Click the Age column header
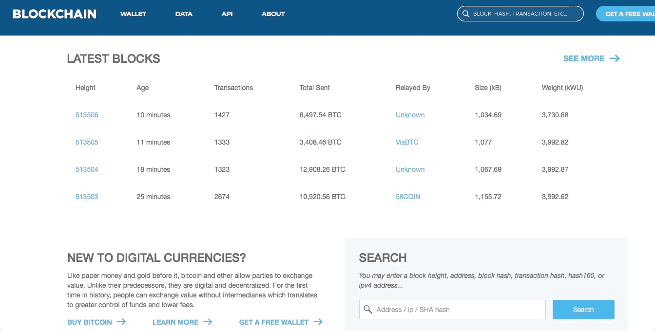The height and width of the screenshot is (331, 655). 143,88
